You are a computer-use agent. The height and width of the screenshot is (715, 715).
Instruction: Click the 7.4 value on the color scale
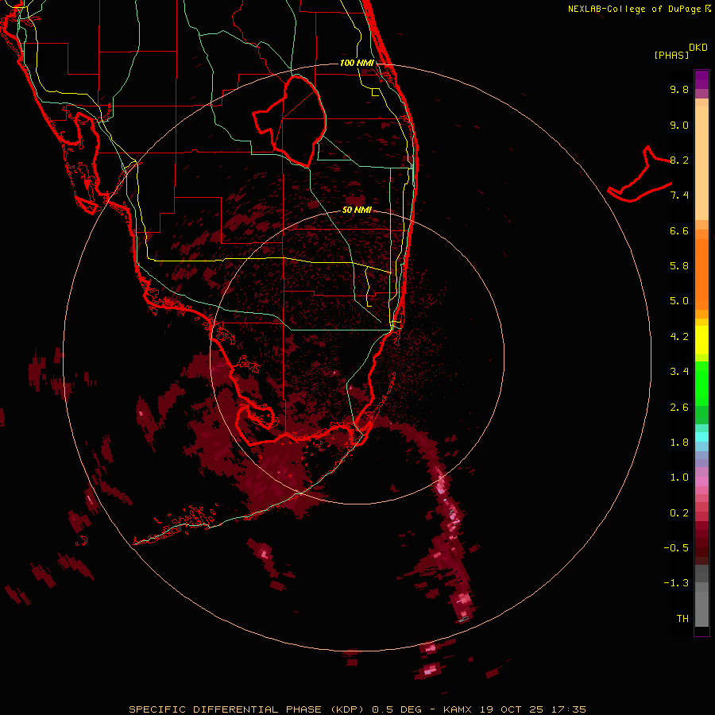tap(679, 195)
